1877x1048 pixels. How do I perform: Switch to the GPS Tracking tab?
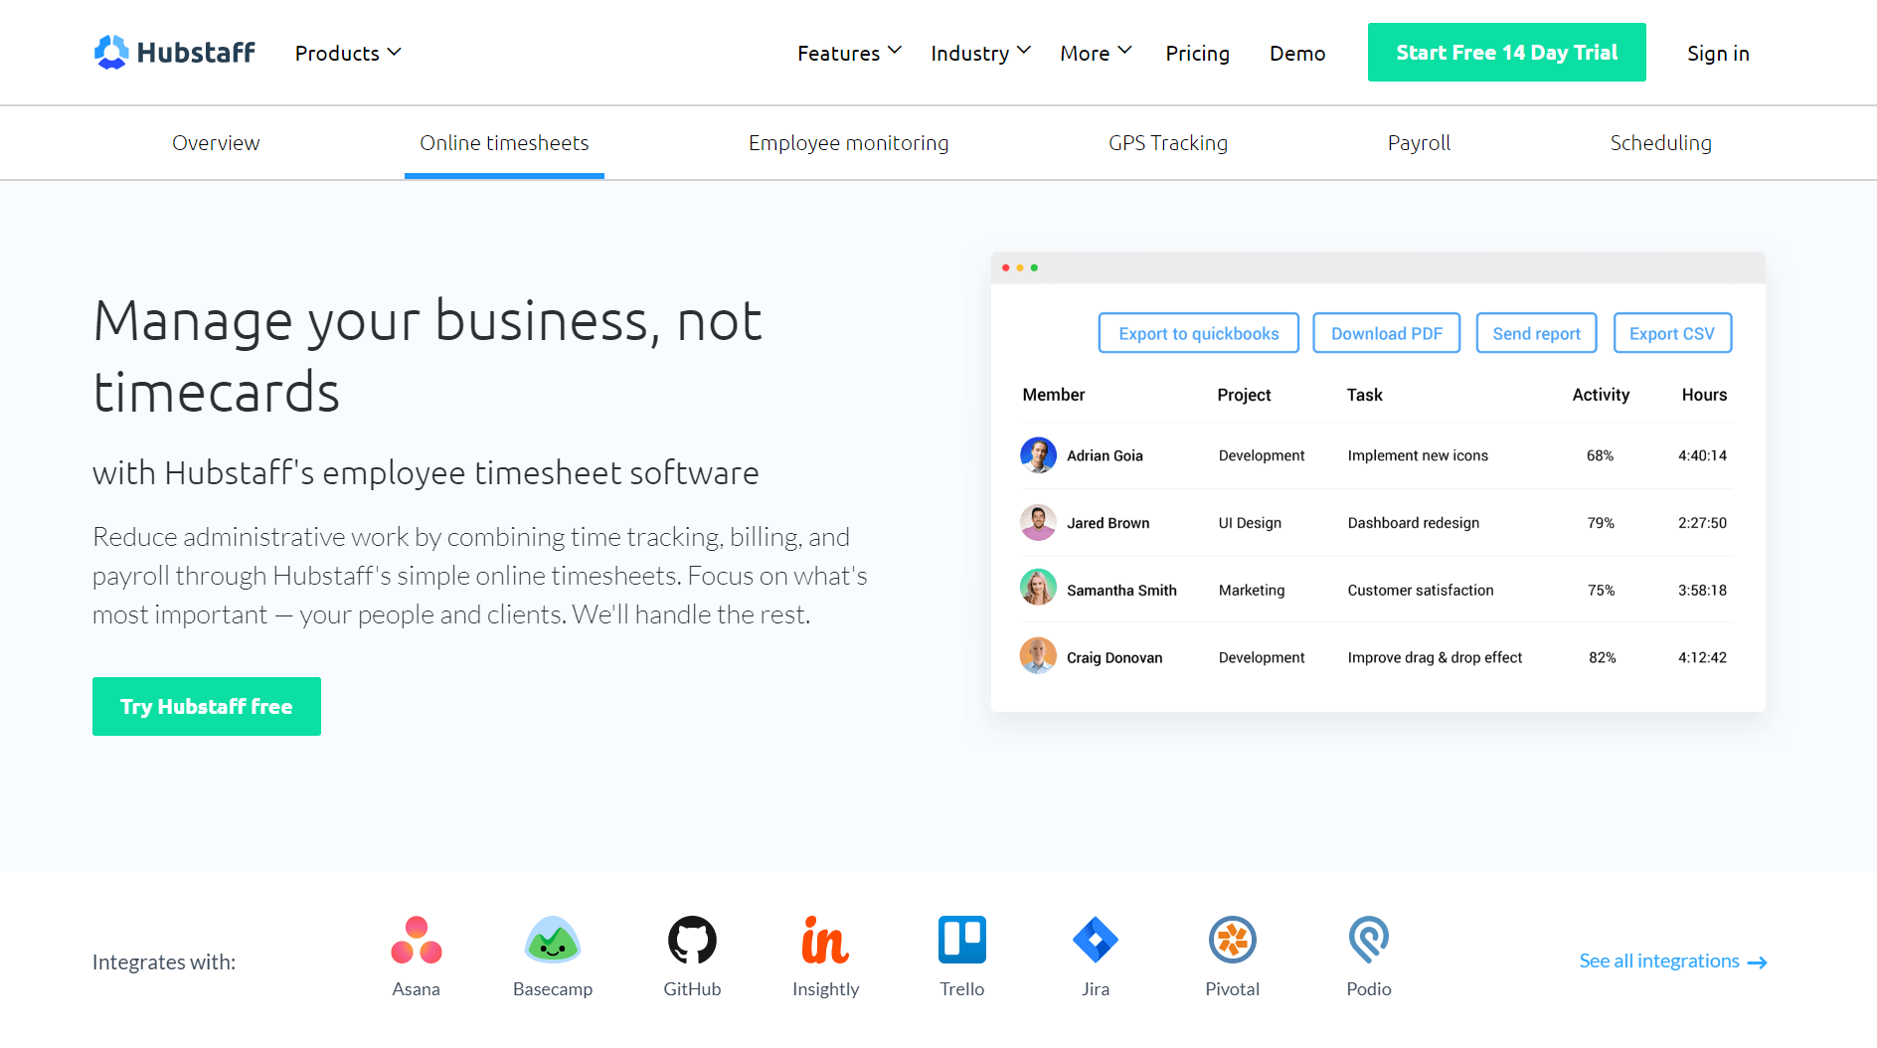[1168, 143]
